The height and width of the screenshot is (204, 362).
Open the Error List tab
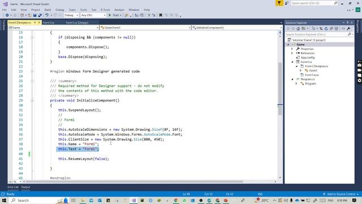[13, 187]
